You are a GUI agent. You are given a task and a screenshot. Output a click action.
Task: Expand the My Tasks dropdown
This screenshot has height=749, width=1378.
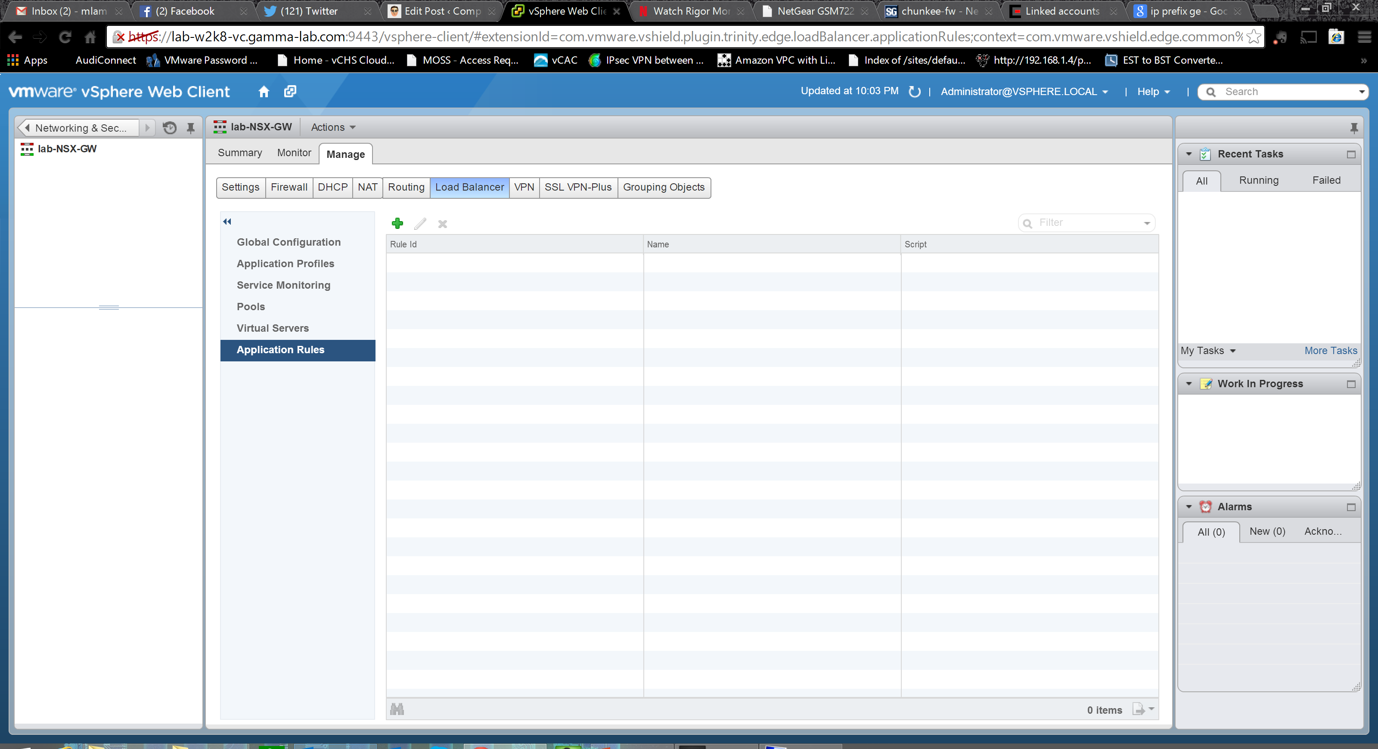click(1208, 351)
